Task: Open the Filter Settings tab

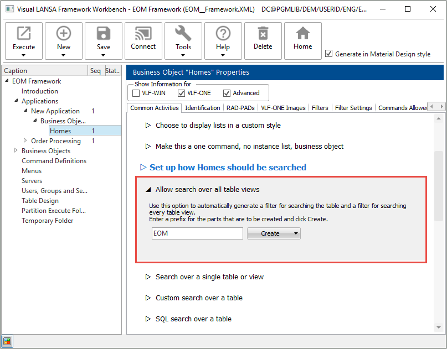Action: click(353, 108)
